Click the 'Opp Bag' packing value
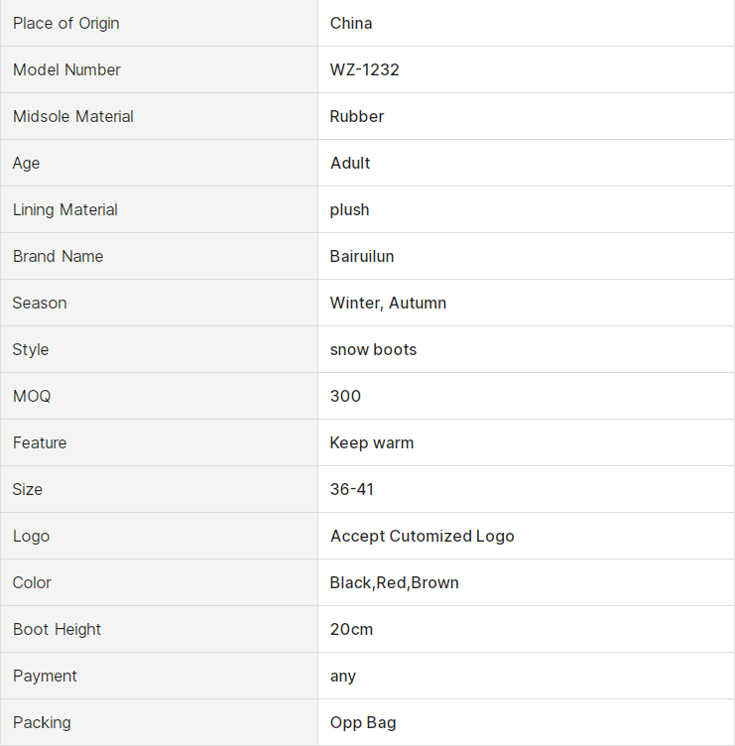The height and width of the screenshot is (746, 735). tap(363, 722)
